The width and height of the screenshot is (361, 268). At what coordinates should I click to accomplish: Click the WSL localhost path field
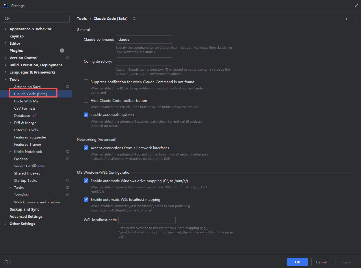coord(147,220)
